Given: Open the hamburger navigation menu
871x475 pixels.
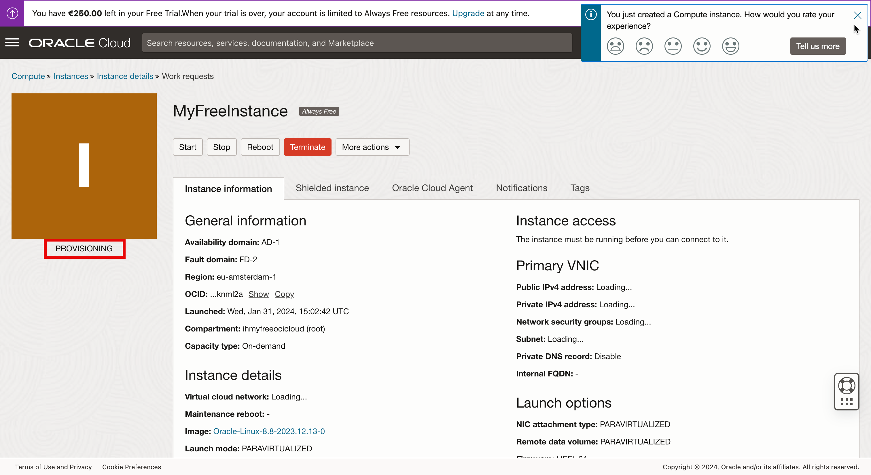Looking at the screenshot, I should click(12, 43).
